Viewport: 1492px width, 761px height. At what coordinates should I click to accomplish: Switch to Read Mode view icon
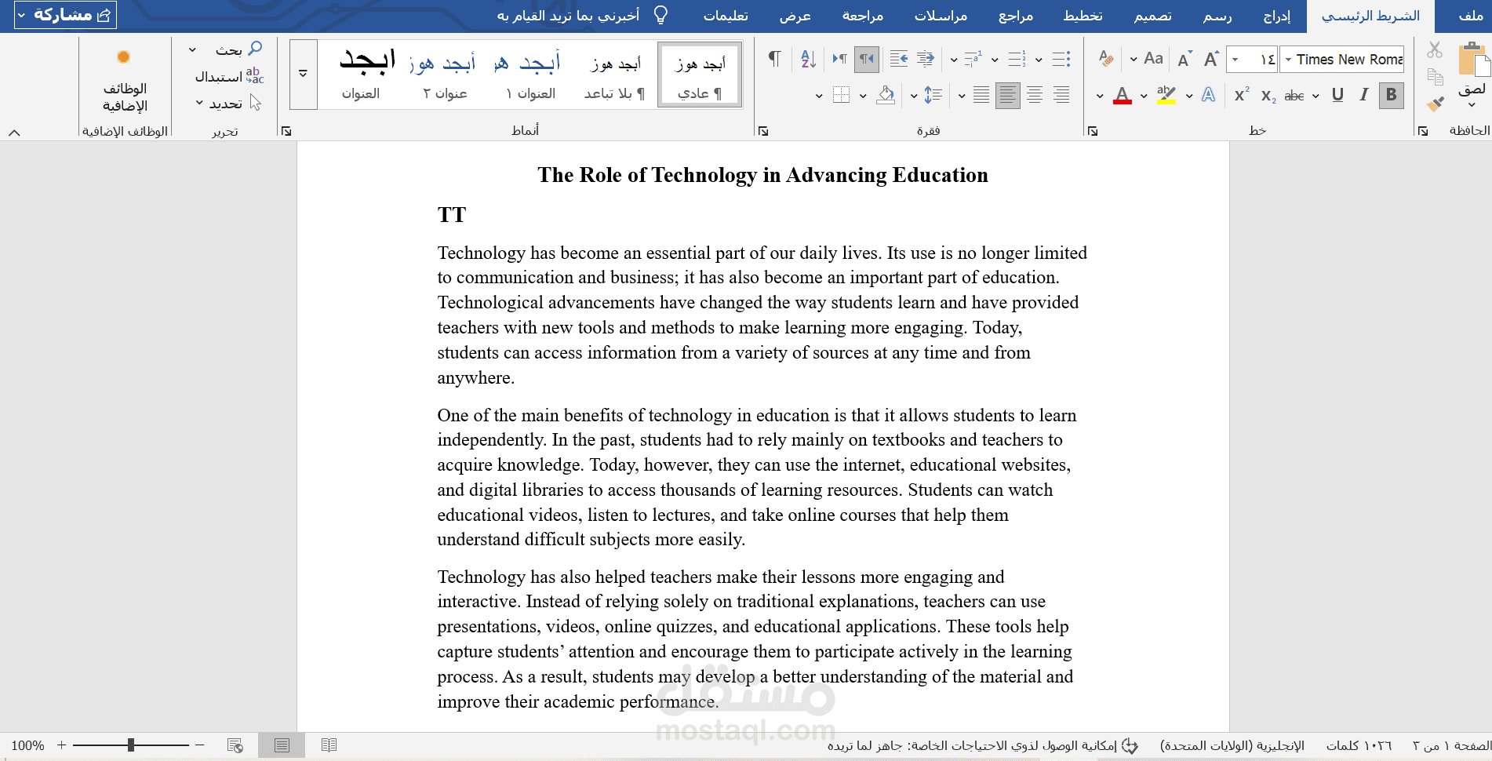[x=329, y=745]
